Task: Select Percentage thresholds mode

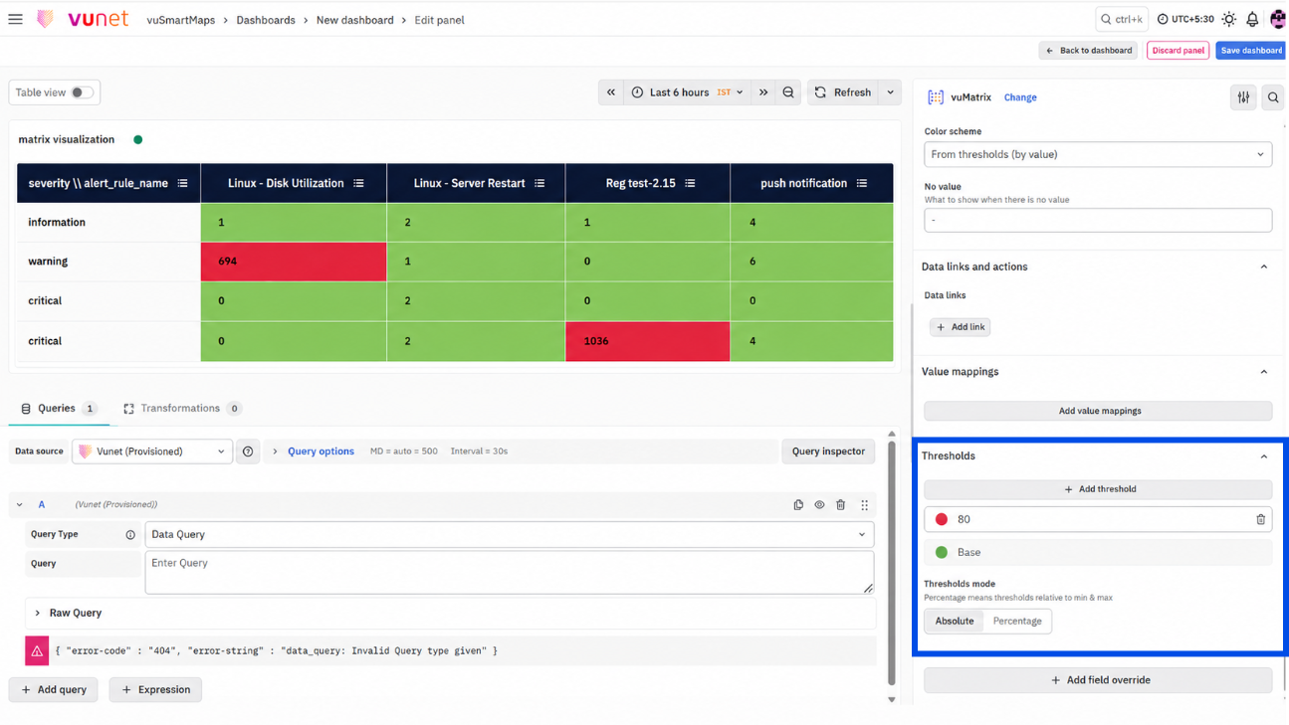Action: (x=1017, y=621)
